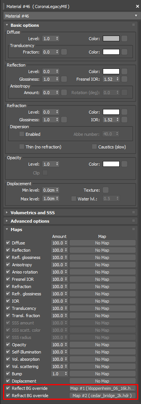The height and width of the screenshot is (404, 141).
Task: Enable Caustics (slow) checkbox
Action: [x=94, y=147]
